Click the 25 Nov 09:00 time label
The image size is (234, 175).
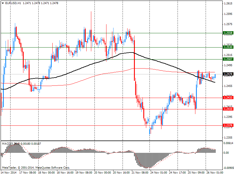[x=196, y=173]
